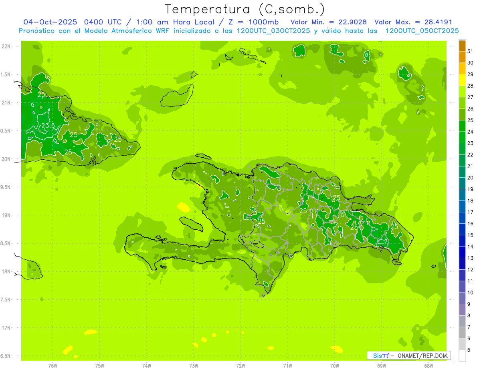
Task: Select the dark orange swatch above 31
Action: click(462, 46)
